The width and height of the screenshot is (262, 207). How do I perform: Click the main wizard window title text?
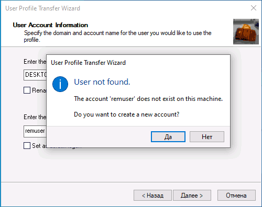(42, 8)
